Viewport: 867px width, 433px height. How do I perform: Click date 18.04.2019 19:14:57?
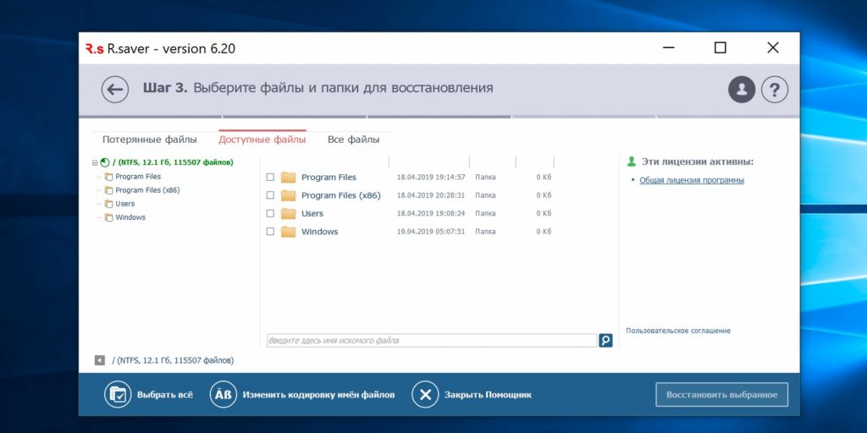coord(431,178)
